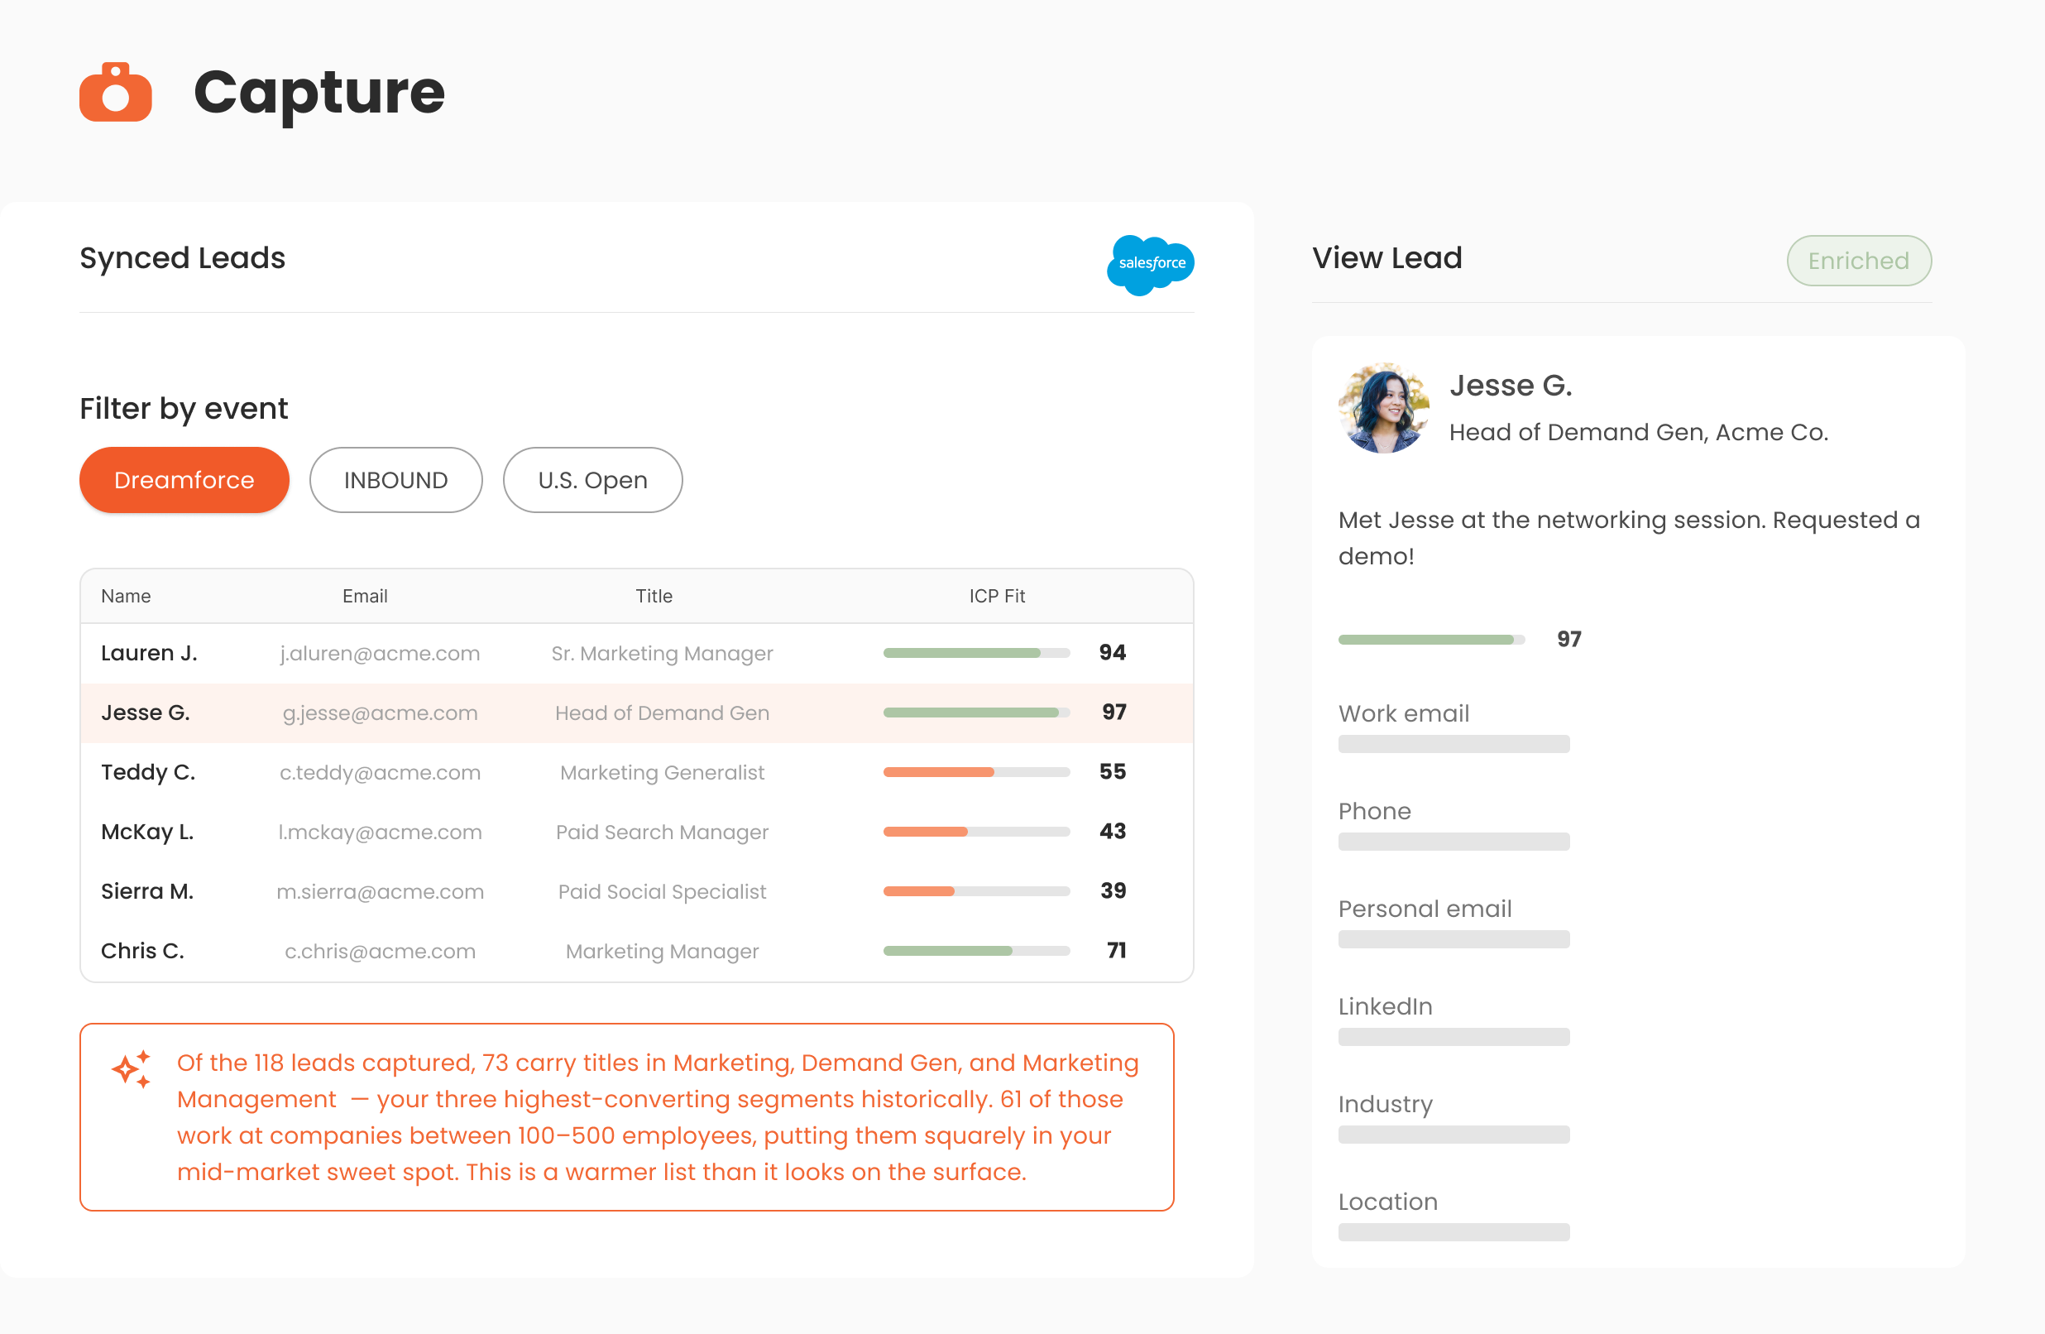Screen dimensions: 2045x1334
Task: Sort leads by Name column header
Action: coord(126,596)
